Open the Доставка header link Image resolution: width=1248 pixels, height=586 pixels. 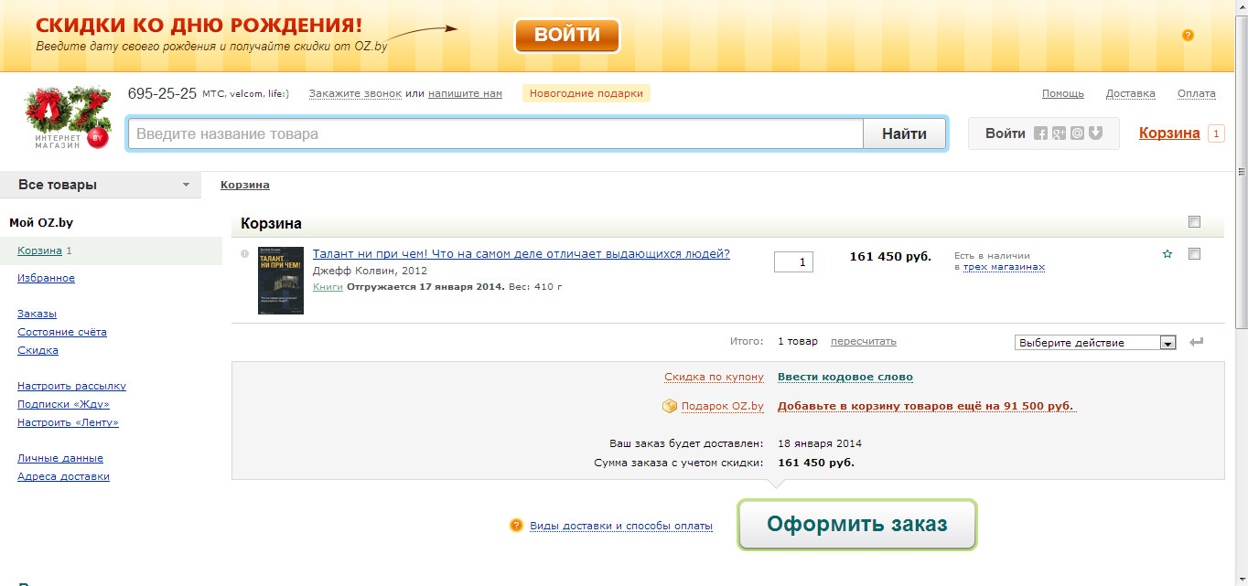[1131, 93]
